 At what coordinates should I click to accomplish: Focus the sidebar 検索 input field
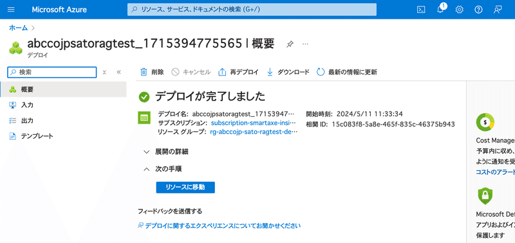tap(52, 72)
